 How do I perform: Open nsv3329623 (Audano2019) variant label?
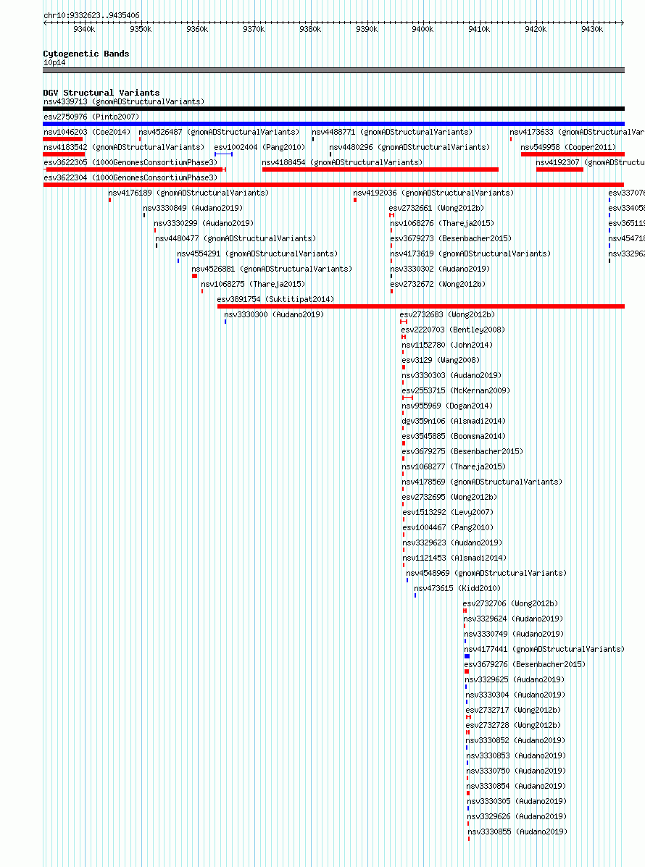click(x=452, y=543)
